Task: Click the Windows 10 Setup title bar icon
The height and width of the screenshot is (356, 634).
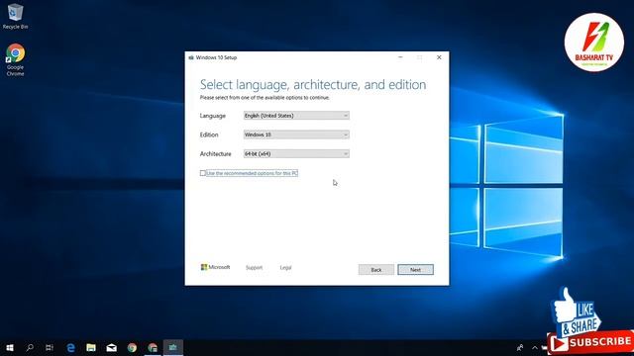Action: (x=191, y=57)
